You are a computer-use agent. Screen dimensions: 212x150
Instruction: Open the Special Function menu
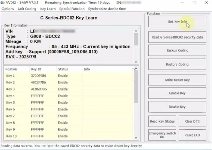(72, 9)
